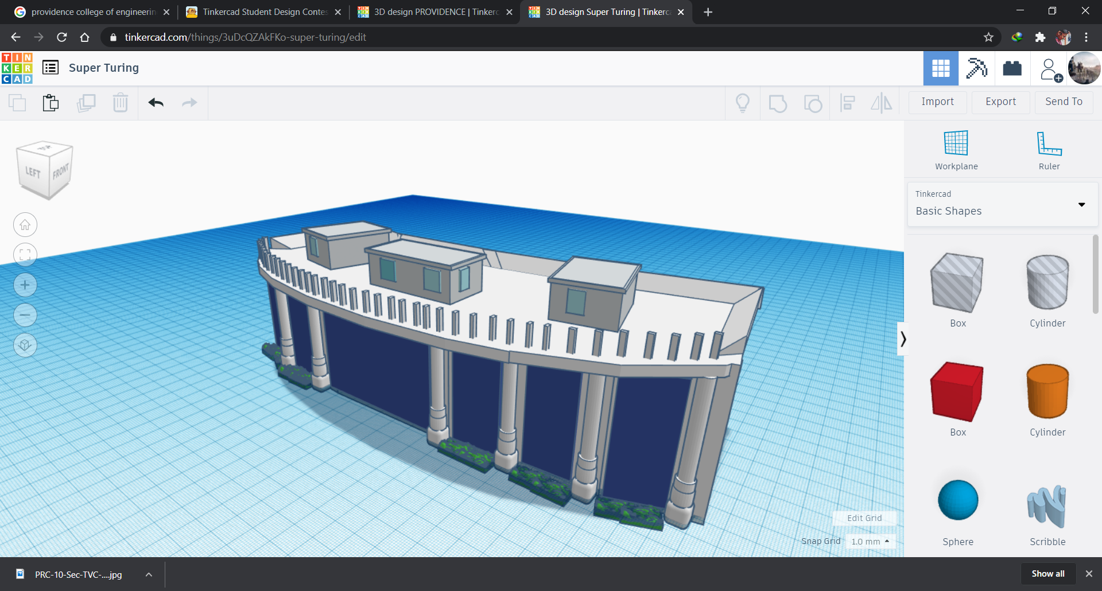
Task: Bookmark this page with the star
Action: (x=988, y=37)
